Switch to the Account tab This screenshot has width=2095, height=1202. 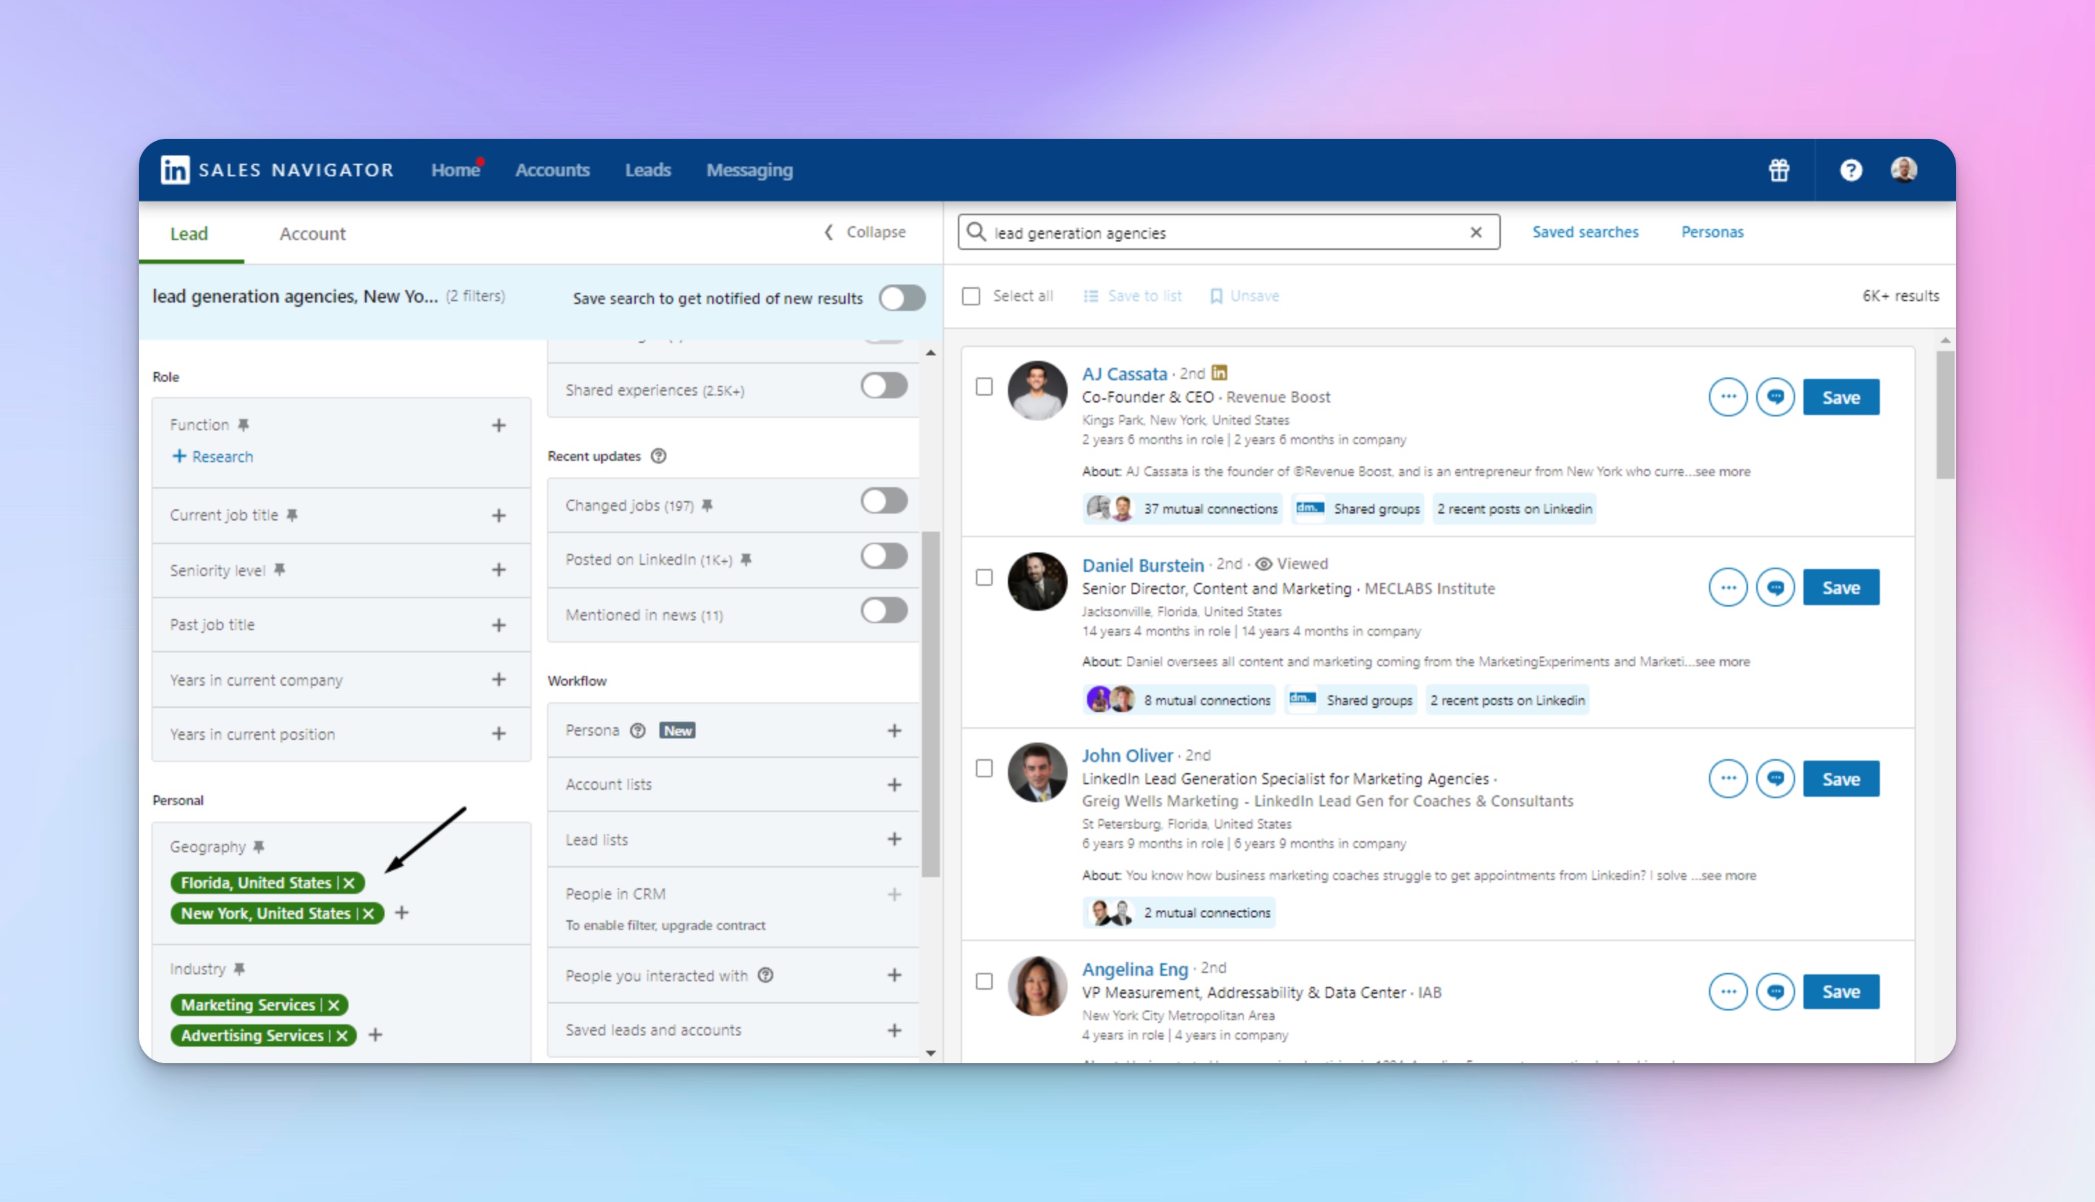[312, 234]
